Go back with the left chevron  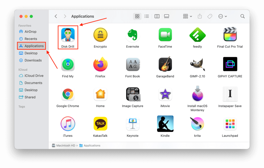tap(56, 16)
